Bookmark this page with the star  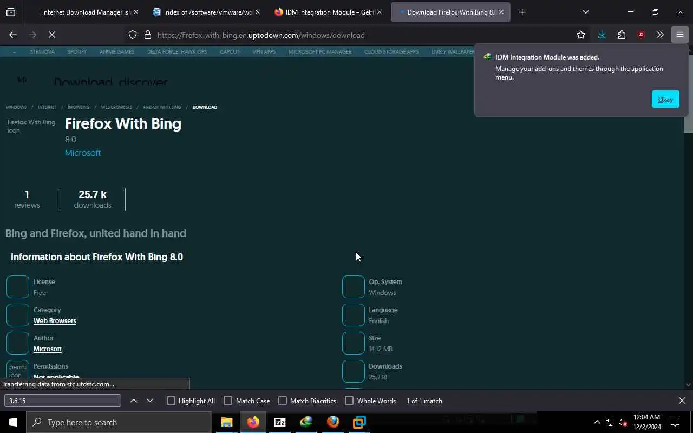pos(581,35)
